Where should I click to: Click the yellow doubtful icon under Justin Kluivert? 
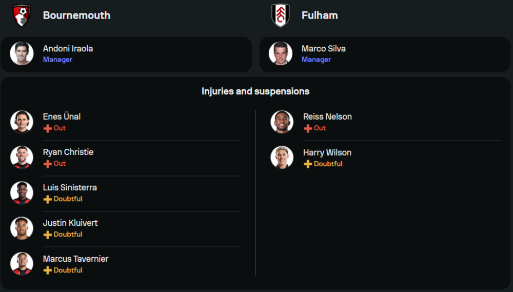(x=48, y=235)
